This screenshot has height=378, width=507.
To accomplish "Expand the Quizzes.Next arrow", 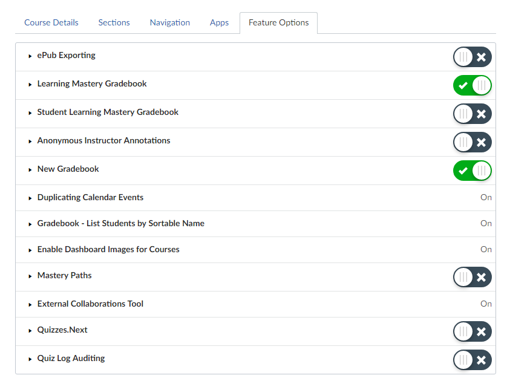I will click(x=30, y=331).
